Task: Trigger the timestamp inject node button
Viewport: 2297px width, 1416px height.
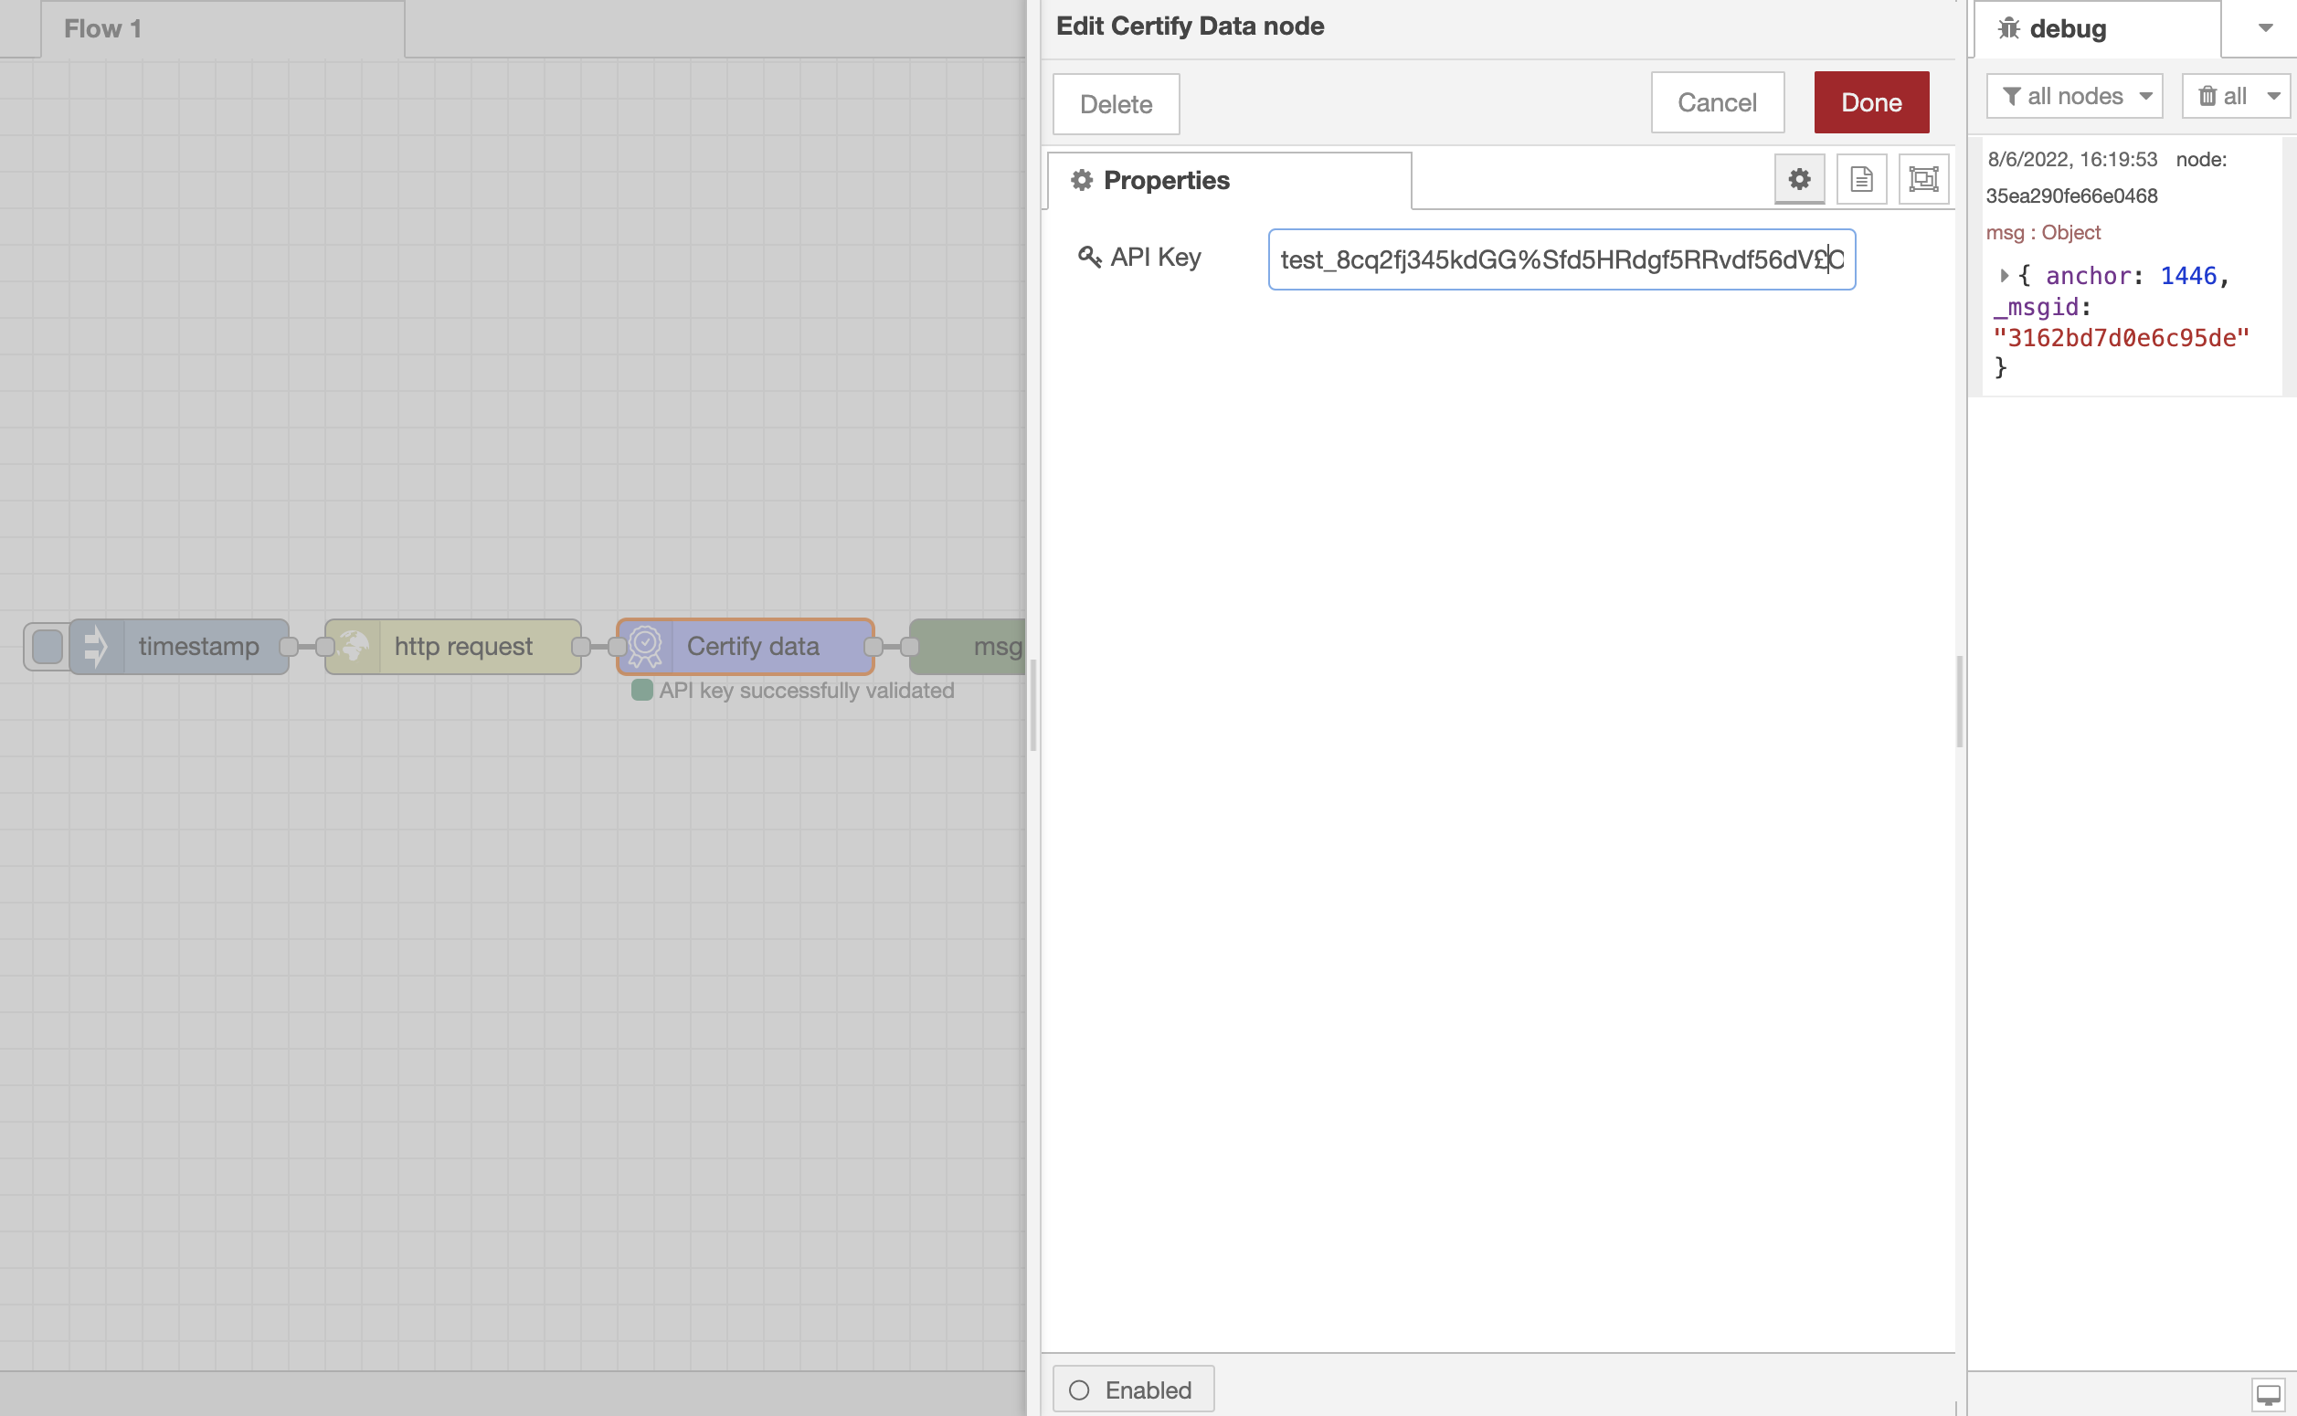Action: coord(47,646)
